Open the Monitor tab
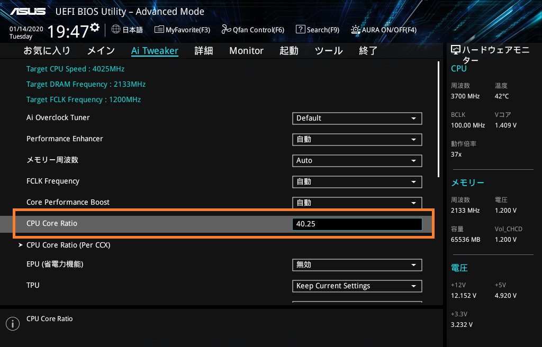This screenshot has width=542, height=347. (246, 51)
